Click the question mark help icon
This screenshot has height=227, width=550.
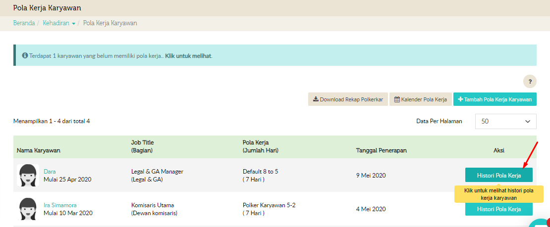(x=530, y=82)
